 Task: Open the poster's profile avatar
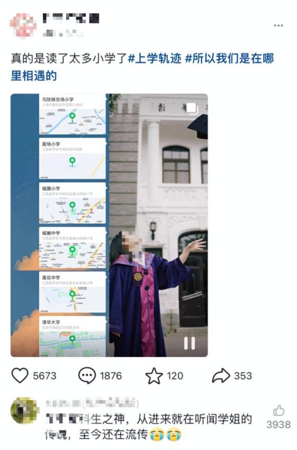[23, 25]
